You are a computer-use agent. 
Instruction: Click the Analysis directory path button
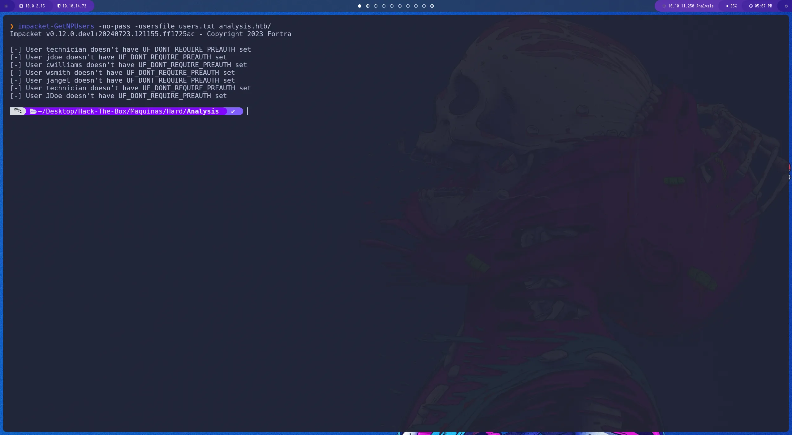[x=203, y=111]
